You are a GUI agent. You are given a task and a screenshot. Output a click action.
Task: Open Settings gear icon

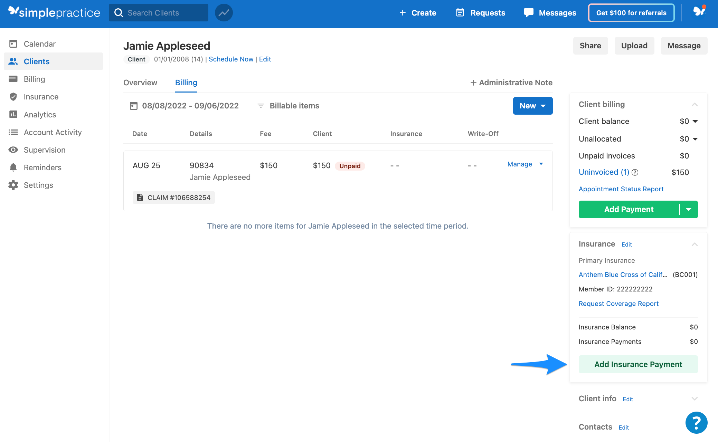pos(13,185)
